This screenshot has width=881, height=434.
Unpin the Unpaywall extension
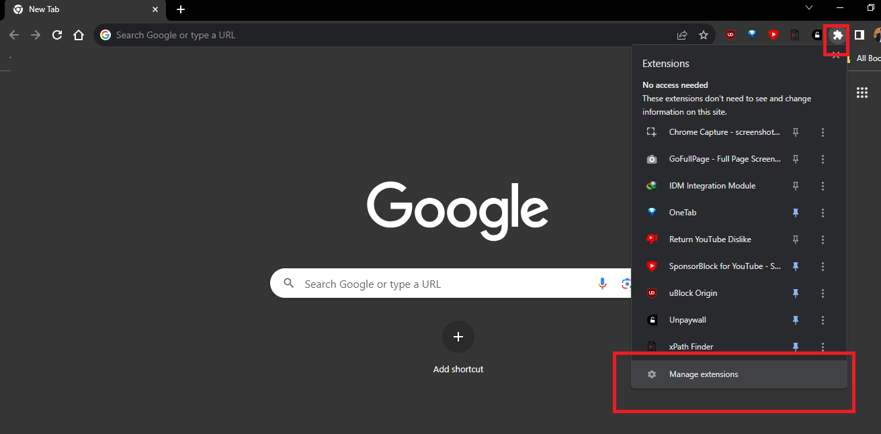tap(796, 320)
